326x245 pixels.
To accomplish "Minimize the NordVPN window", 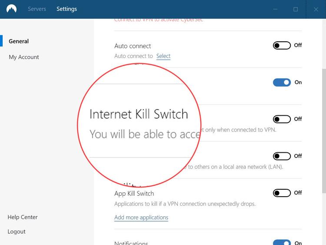I will tap(275, 9).
